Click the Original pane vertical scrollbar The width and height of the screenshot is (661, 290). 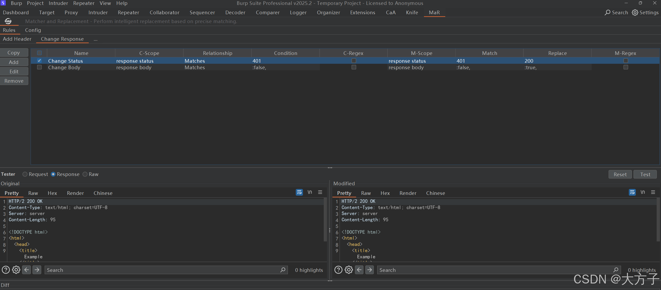(x=325, y=220)
